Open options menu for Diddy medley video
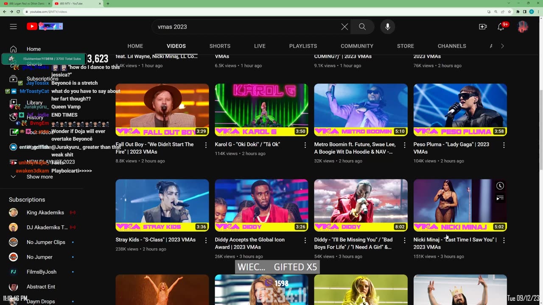 coord(404,241)
